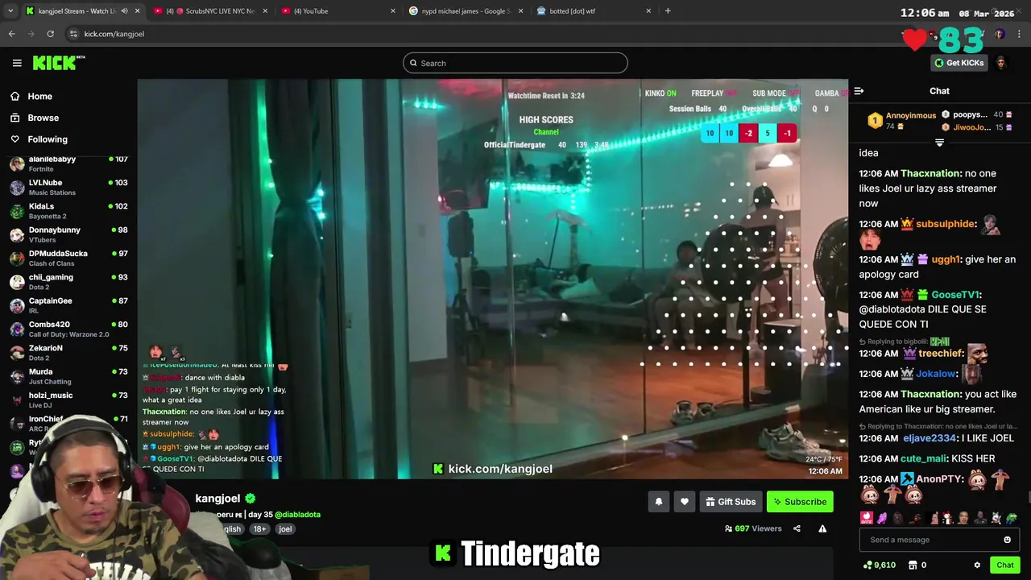Image resolution: width=1031 pixels, height=580 pixels.
Task: Report the stream warning icon
Action: 822,528
